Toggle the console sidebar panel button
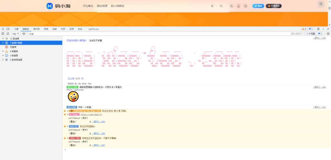 click(3, 33)
